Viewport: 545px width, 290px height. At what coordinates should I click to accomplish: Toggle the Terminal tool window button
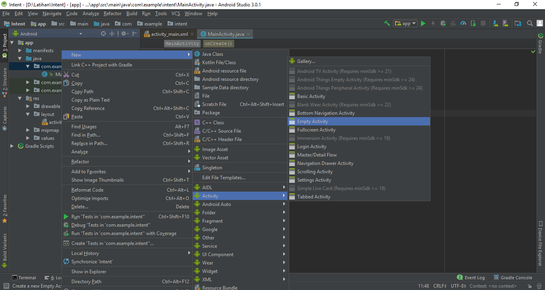coord(24,278)
